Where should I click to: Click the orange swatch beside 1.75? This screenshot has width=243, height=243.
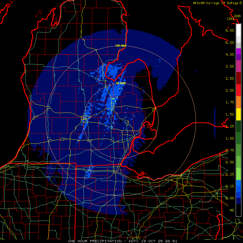238,102
